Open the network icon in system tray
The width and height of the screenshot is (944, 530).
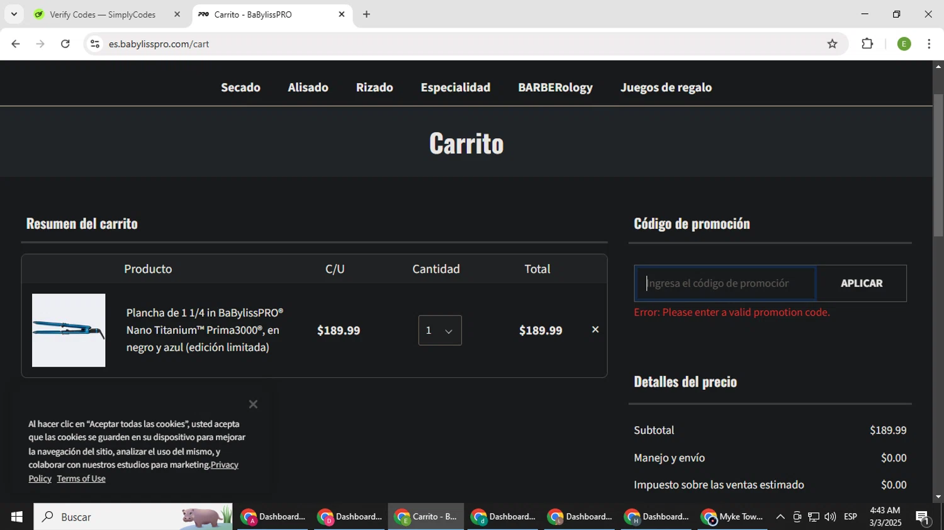click(x=814, y=517)
